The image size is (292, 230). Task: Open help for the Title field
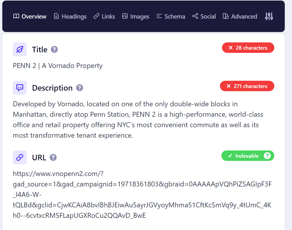click(x=54, y=49)
